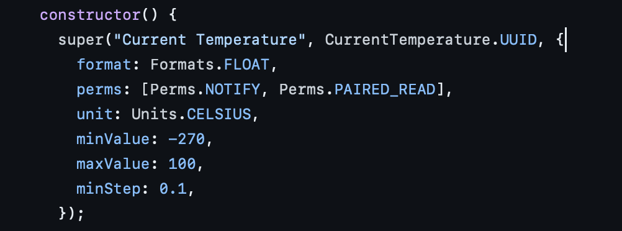Click the 0.1 number

coord(173,189)
